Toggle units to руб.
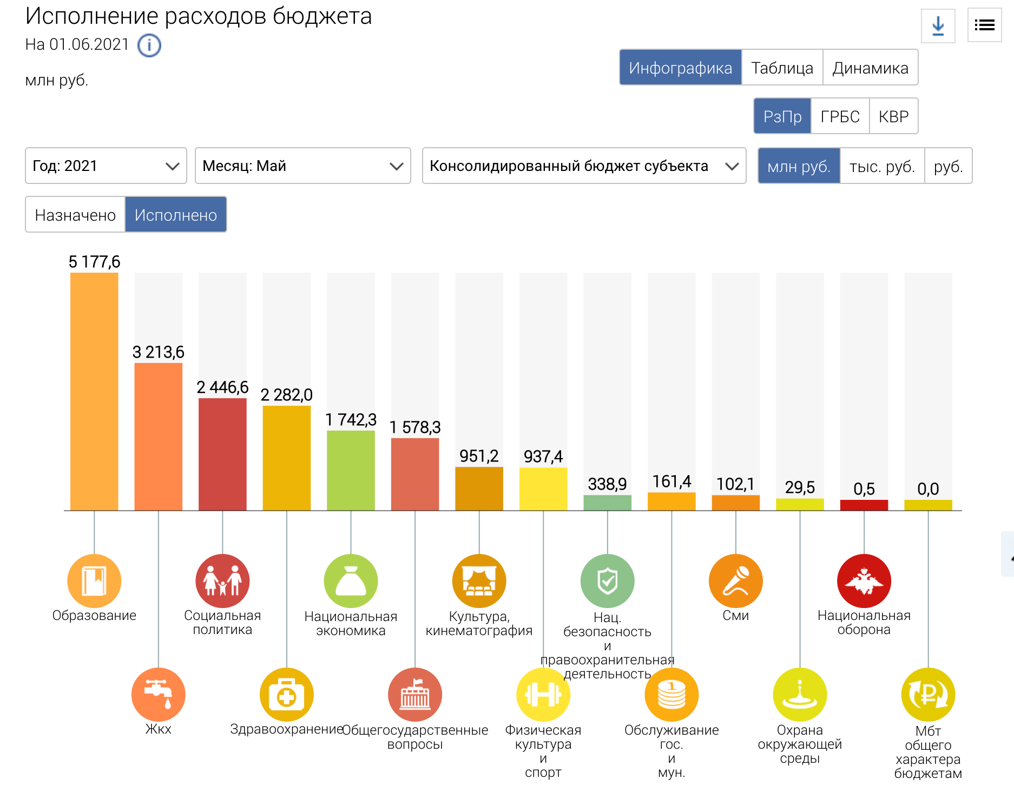 coord(949,166)
